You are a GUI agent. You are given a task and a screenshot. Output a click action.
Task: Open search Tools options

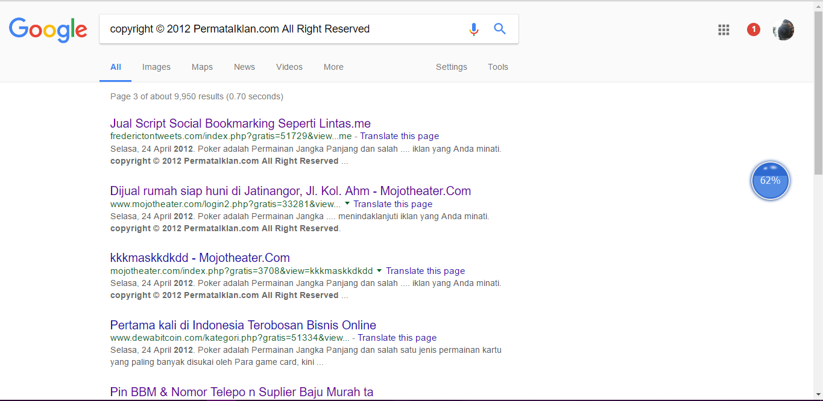pos(498,67)
